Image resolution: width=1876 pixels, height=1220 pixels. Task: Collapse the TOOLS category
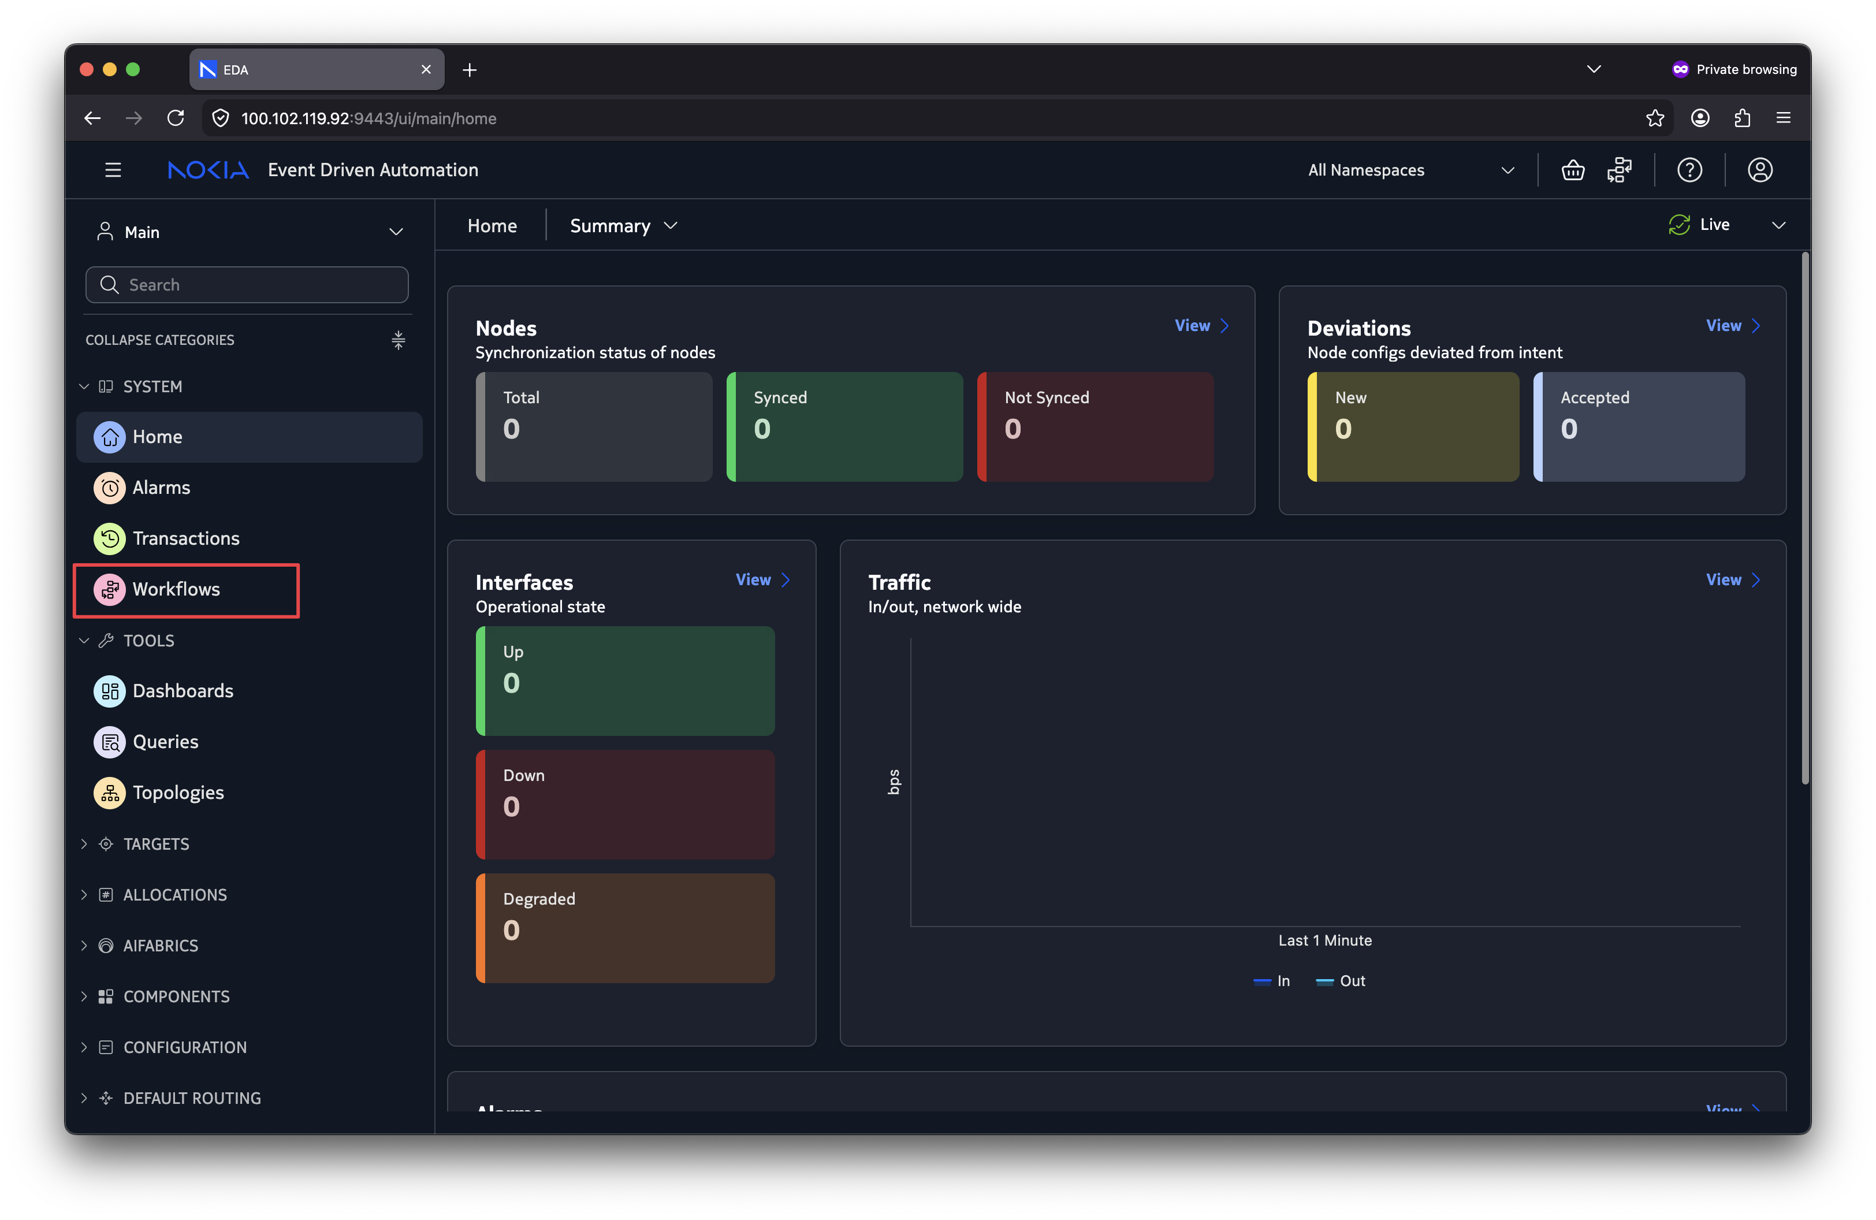84,641
